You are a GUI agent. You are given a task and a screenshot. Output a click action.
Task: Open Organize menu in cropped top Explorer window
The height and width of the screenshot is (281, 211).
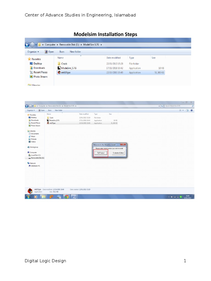pos(33,52)
